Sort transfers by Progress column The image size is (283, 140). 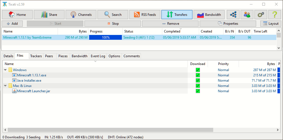coord(106,31)
